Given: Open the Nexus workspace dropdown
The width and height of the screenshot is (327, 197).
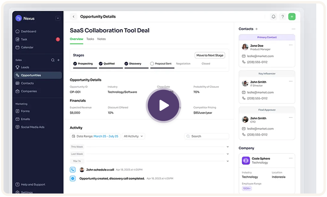Looking at the screenshot, I should click(x=58, y=18).
